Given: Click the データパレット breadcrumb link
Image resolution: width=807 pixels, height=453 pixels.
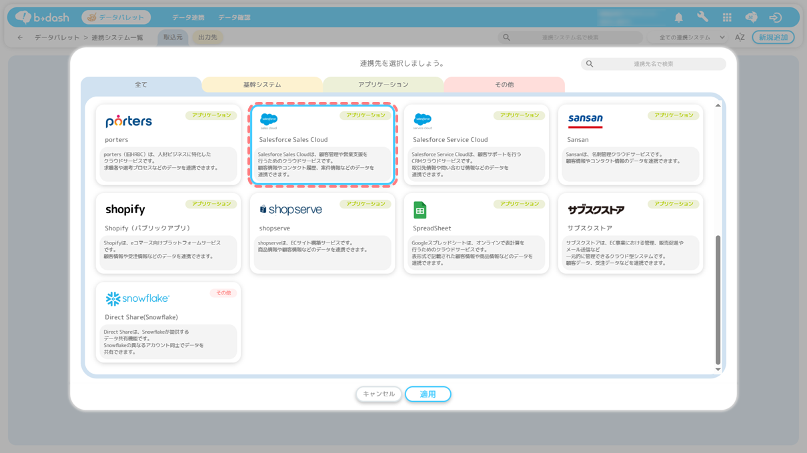Looking at the screenshot, I should point(57,37).
